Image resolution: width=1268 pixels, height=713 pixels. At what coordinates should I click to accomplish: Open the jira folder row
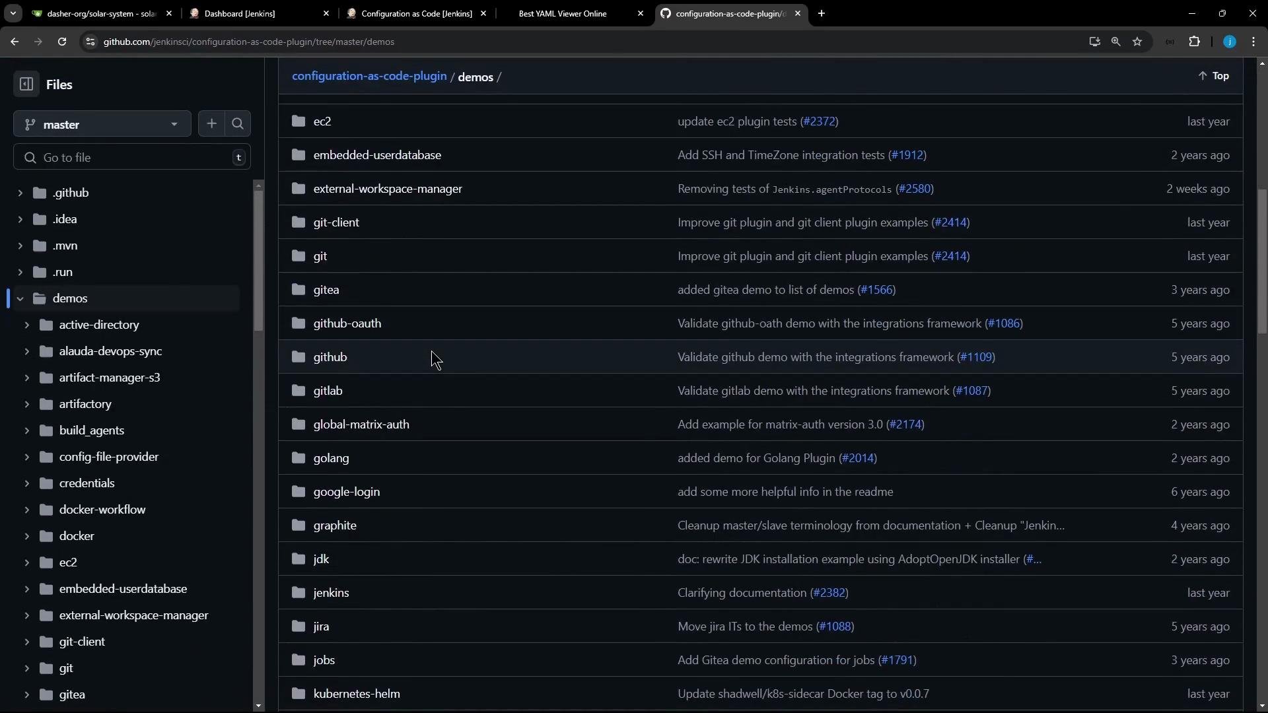pos(760,626)
